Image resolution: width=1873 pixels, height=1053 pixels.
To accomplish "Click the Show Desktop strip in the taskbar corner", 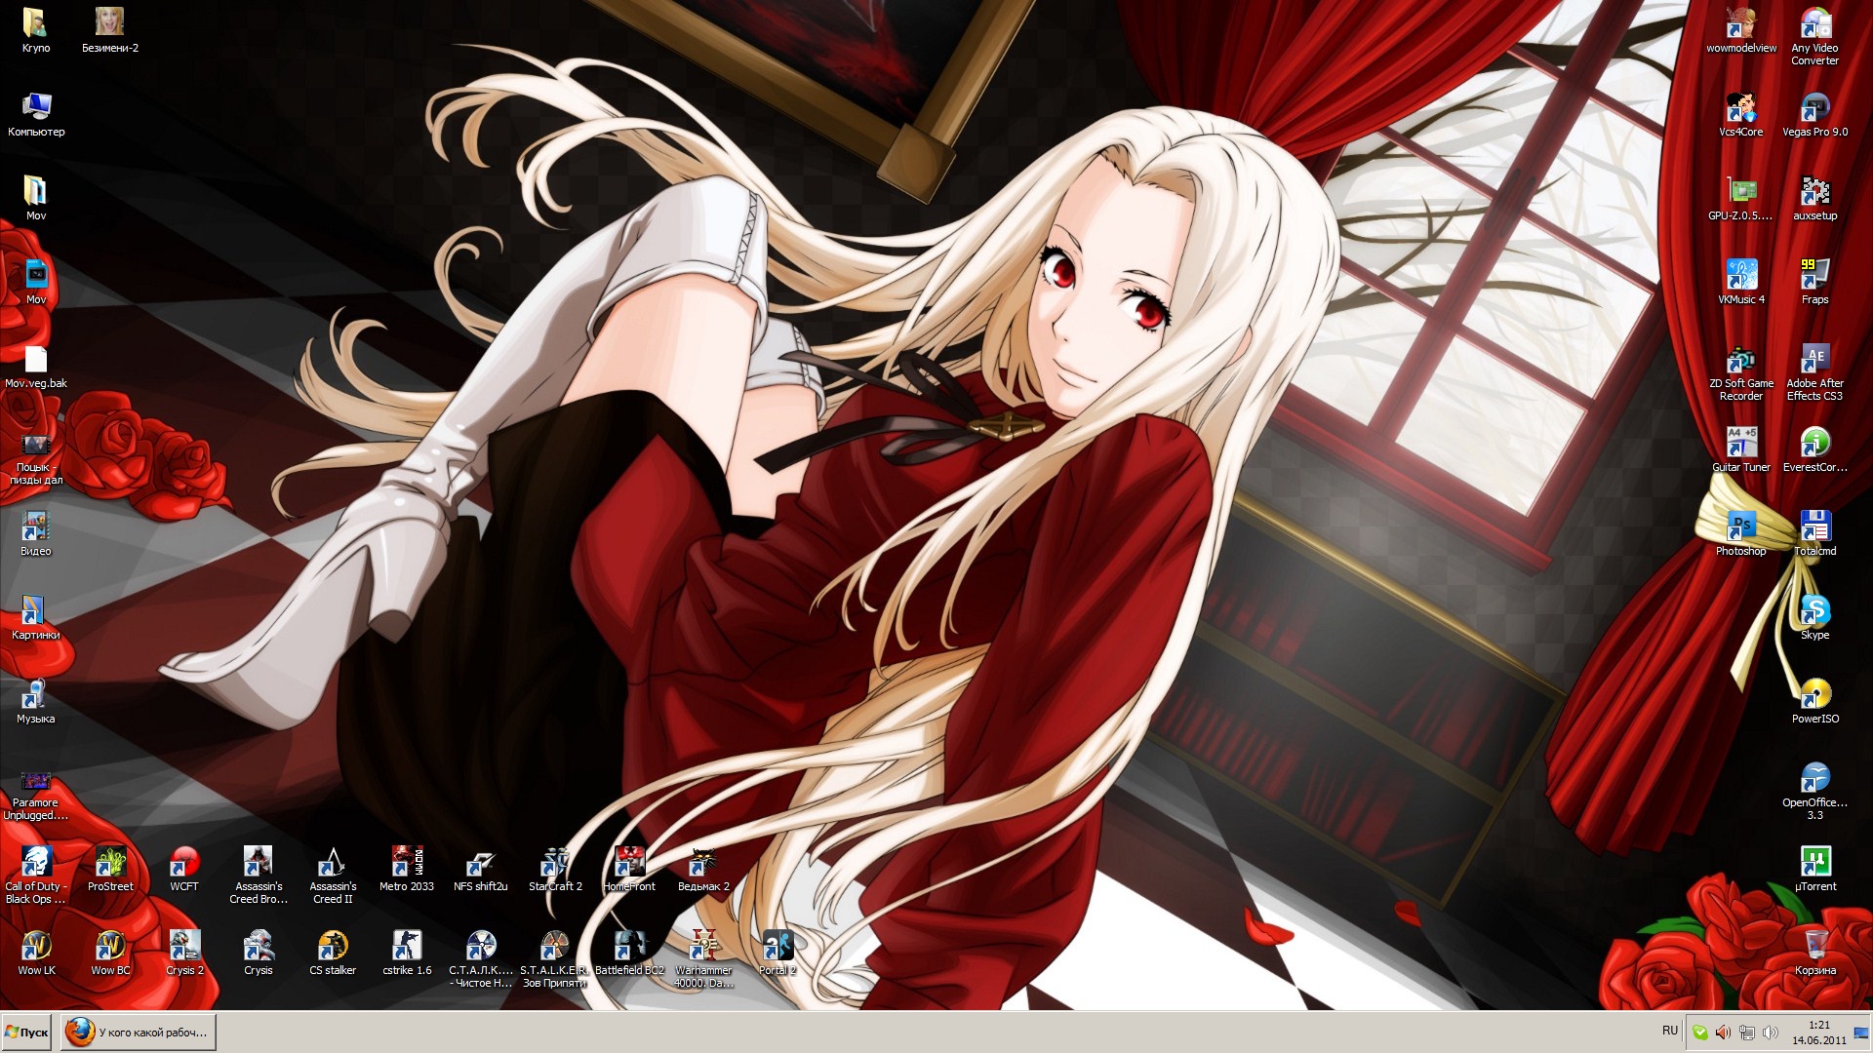I will coord(1861,1033).
